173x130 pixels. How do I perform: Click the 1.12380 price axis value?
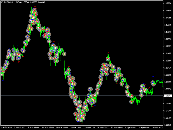tap(168, 39)
